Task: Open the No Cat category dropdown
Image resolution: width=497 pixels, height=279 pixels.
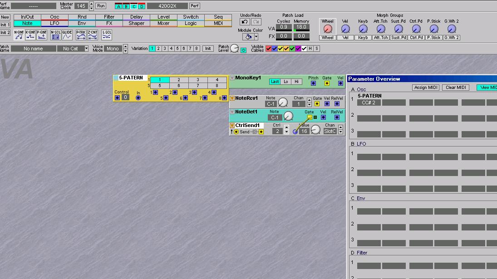Action: [86, 49]
